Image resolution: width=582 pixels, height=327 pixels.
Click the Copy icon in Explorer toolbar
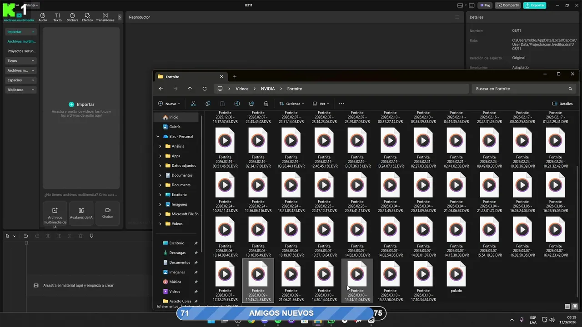coord(208,104)
